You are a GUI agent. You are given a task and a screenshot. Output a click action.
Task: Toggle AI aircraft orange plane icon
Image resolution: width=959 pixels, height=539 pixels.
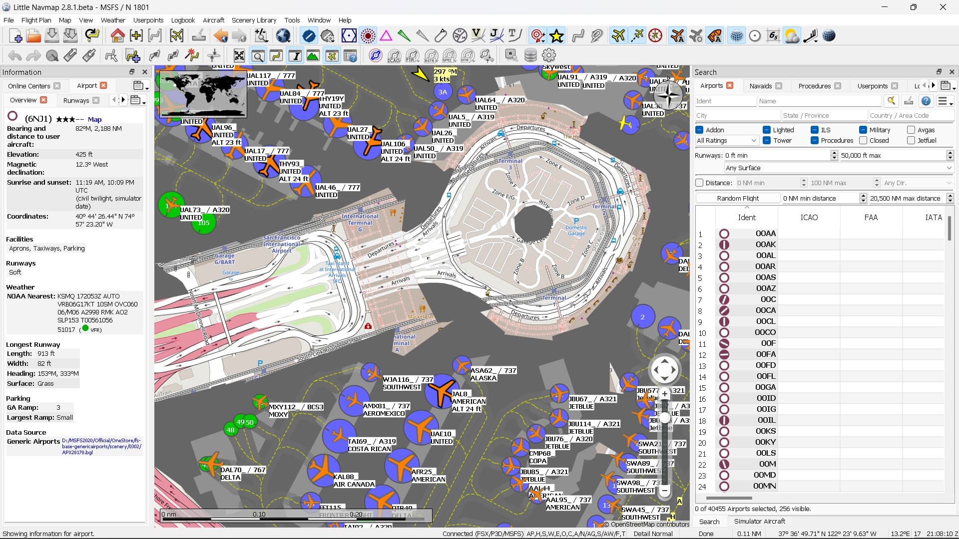point(677,36)
